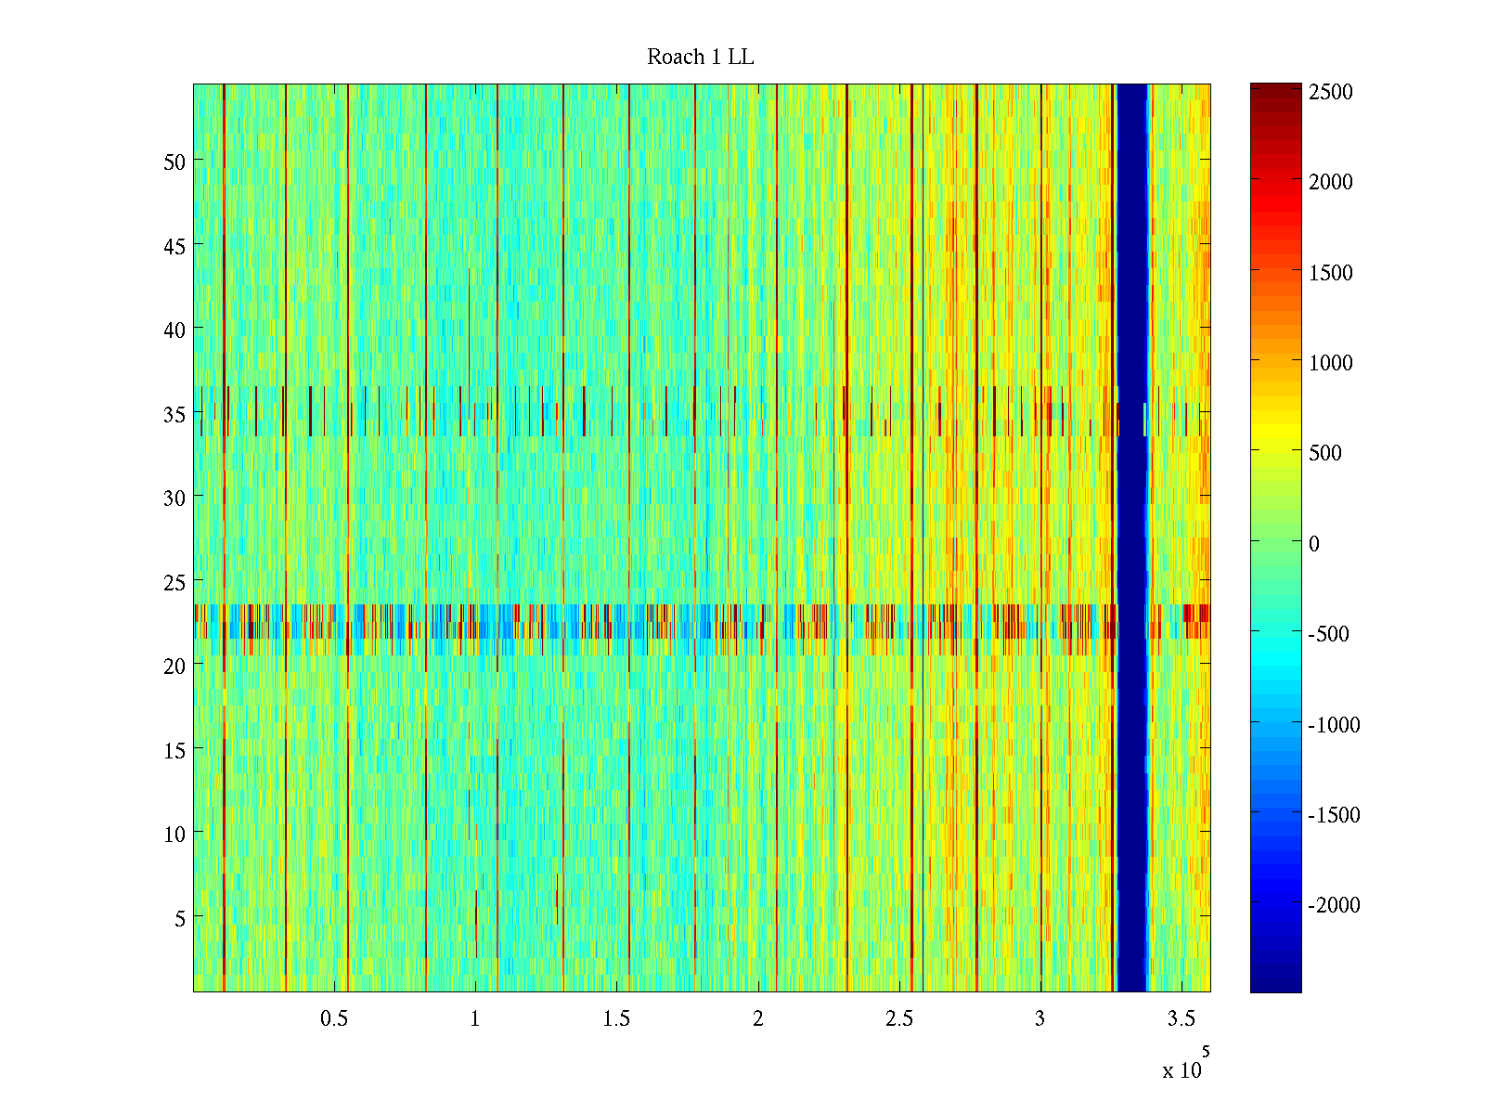The height and width of the screenshot is (1114, 1485).
Task: Click the colorbar tick label -2000
Action: point(1333,905)
